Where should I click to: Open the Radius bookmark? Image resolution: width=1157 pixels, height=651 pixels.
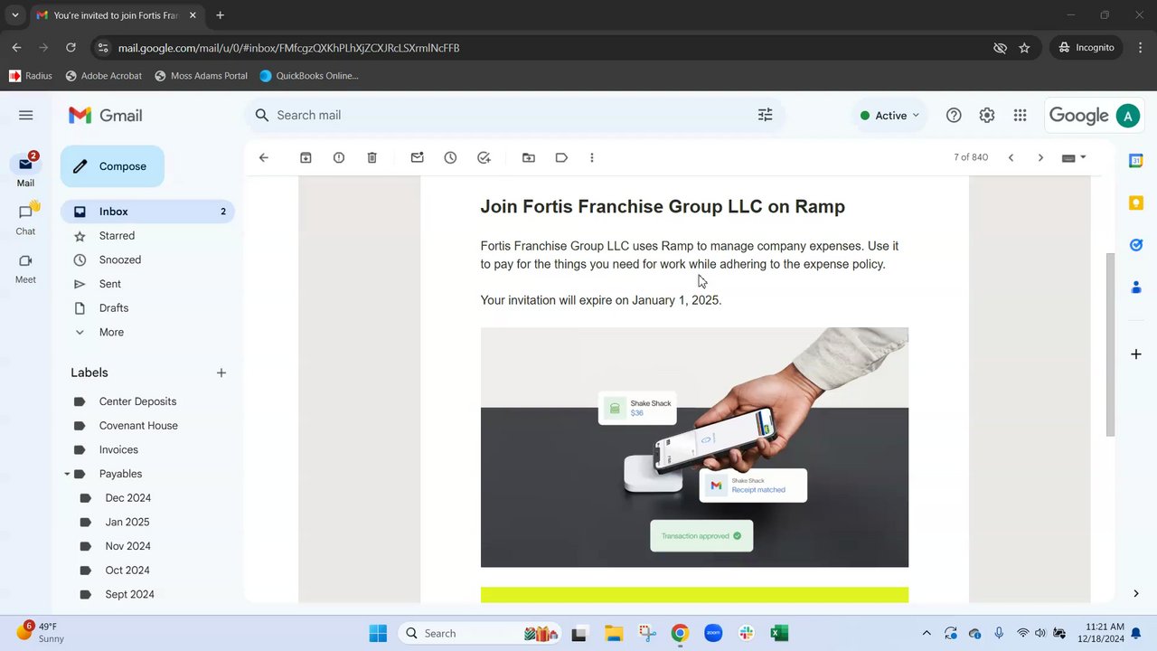(x=30, y=76)
